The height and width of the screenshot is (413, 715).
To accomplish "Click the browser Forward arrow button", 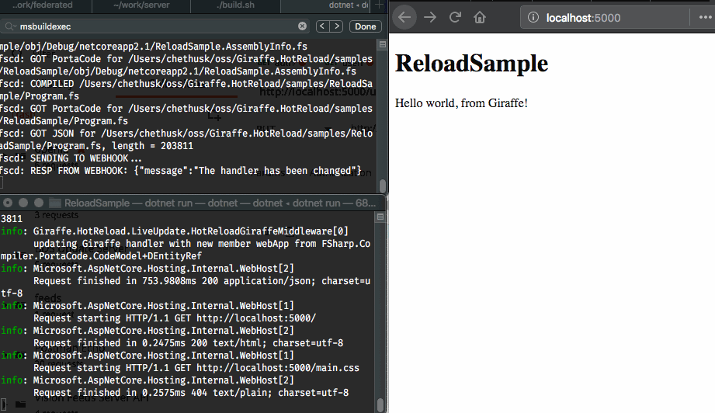I will coord(430,18).
